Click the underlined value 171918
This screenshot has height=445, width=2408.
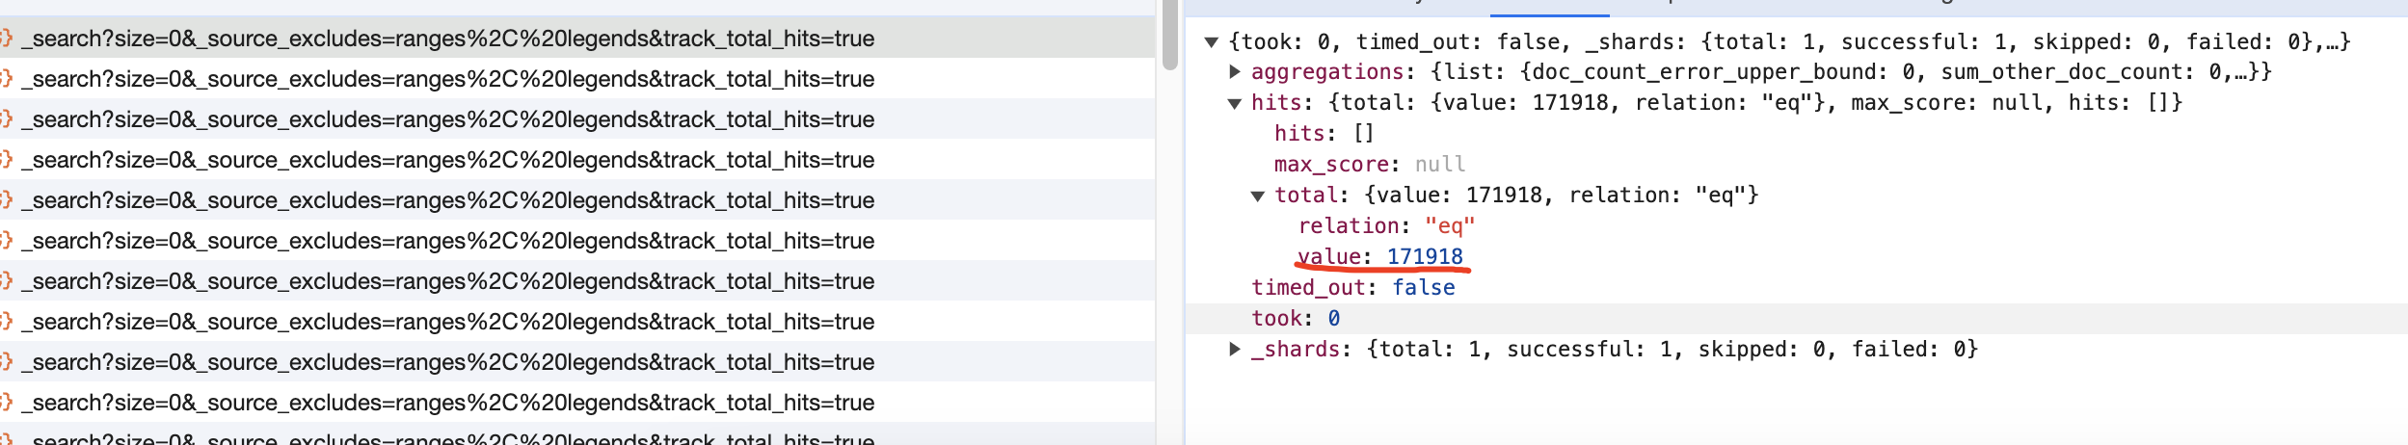(1424, 256)
